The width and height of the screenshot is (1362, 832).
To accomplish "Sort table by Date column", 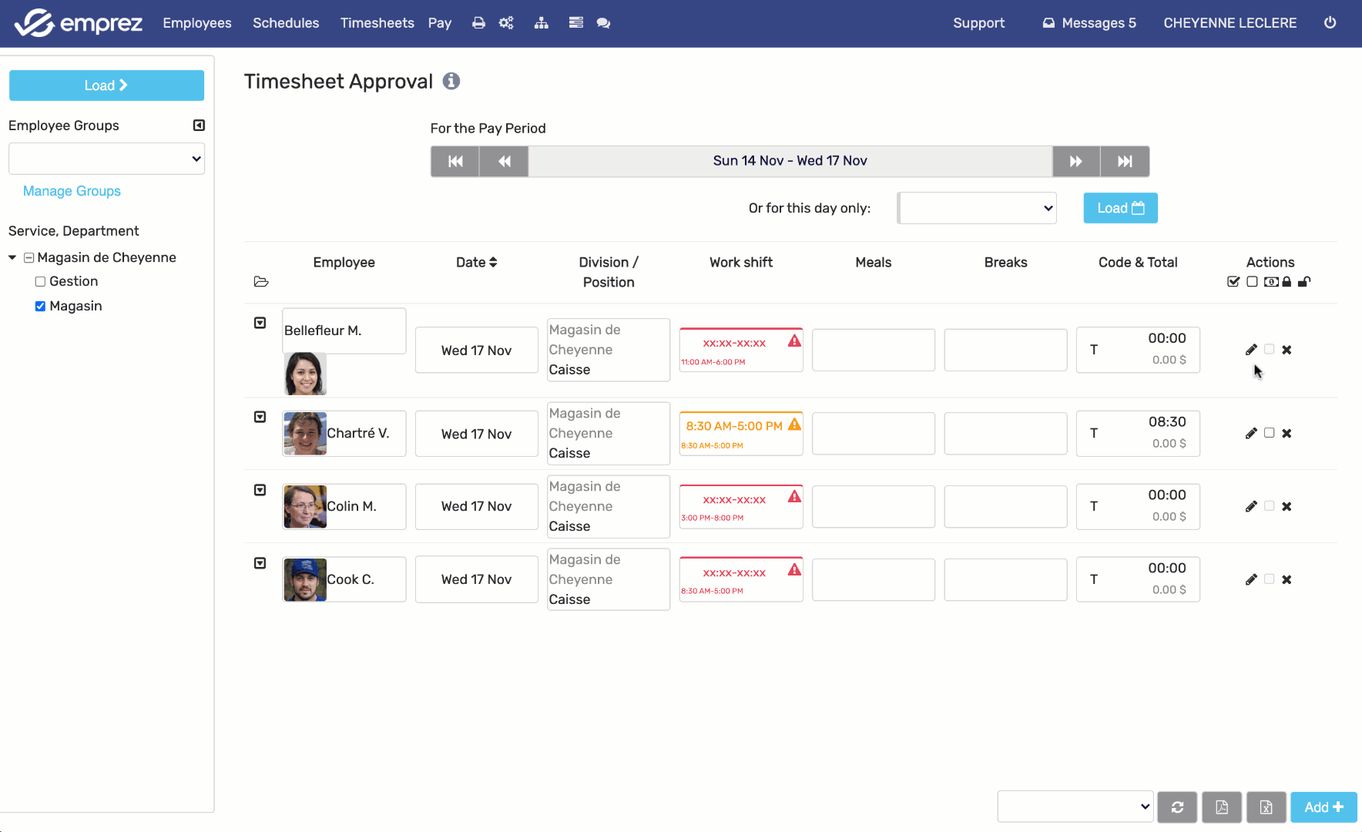I will click(x=476, y=263).
